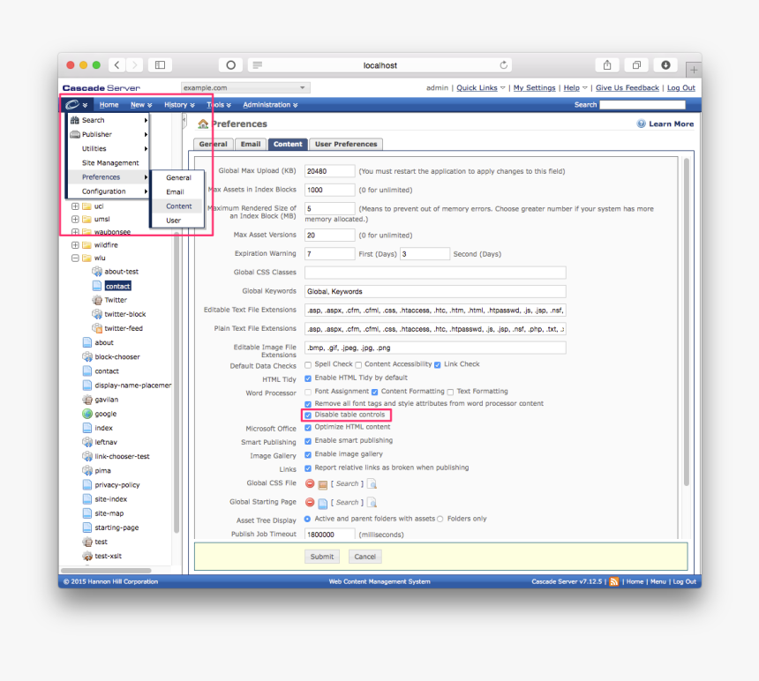This screenshot has width=759, height=681.
Task: Click the asset tree horizontal scrollbar
Action: (x=107, y=570)
